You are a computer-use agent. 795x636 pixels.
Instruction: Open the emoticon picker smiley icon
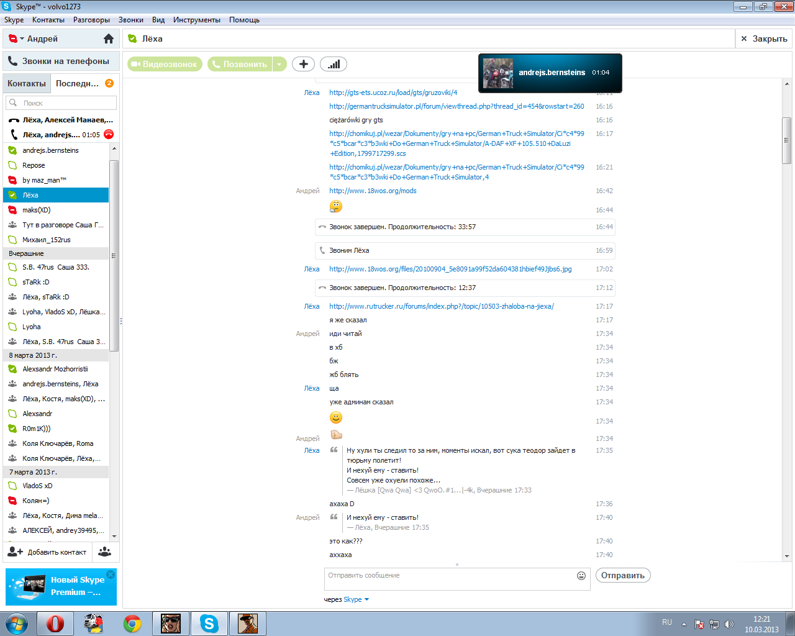[x=581, y=576]
